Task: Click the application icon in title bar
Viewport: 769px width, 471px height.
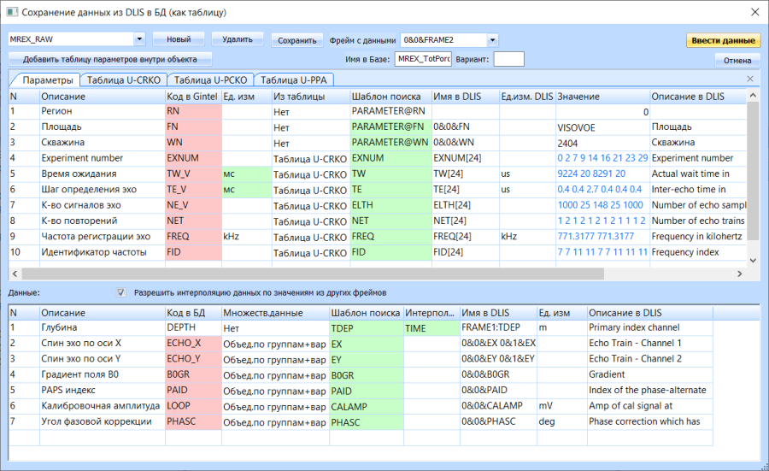Action: click(12, 12)
